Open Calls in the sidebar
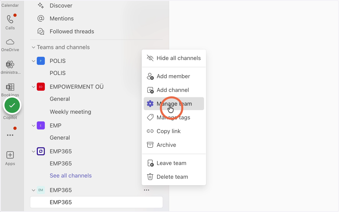 pyautogui.click(x=10, y=22)
